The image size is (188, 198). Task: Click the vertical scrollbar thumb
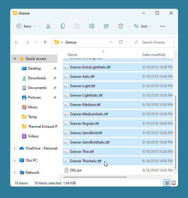coord(176,132)
